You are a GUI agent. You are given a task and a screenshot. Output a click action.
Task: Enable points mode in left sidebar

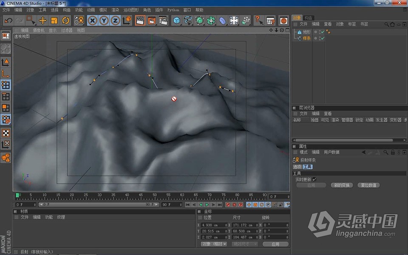(6, 85)
